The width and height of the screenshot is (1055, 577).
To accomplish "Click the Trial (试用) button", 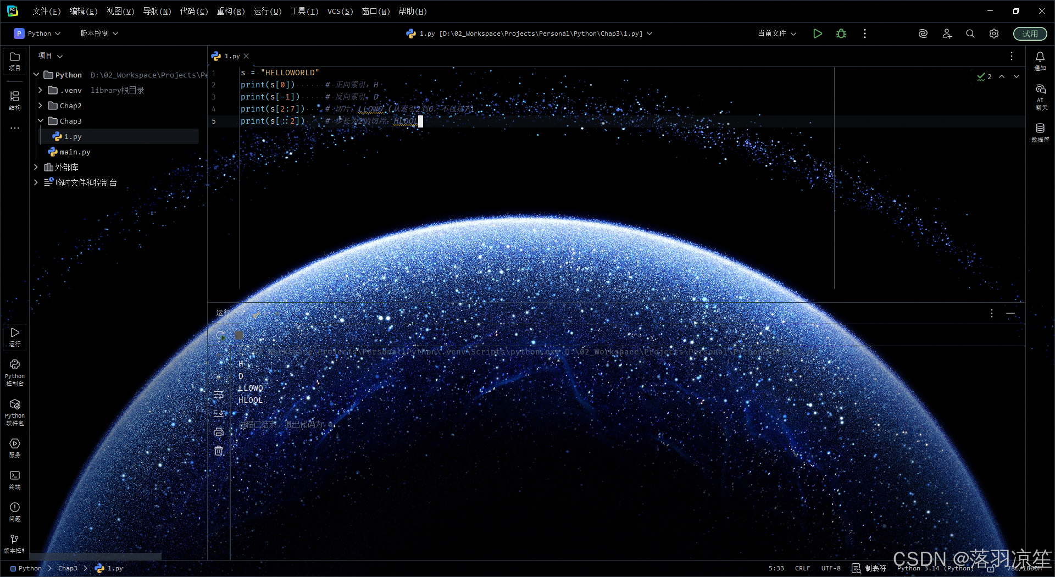I will point(1030,34).
